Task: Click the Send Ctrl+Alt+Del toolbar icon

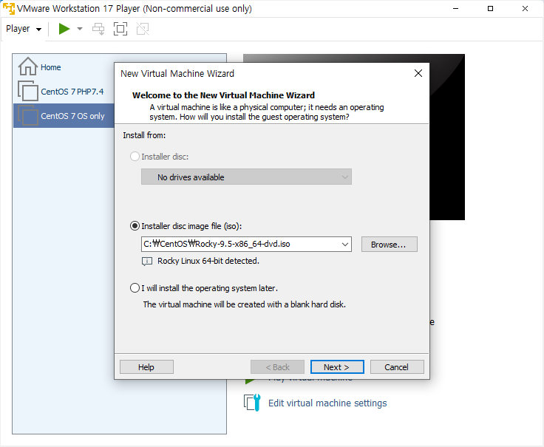Action: coord(98,29)
